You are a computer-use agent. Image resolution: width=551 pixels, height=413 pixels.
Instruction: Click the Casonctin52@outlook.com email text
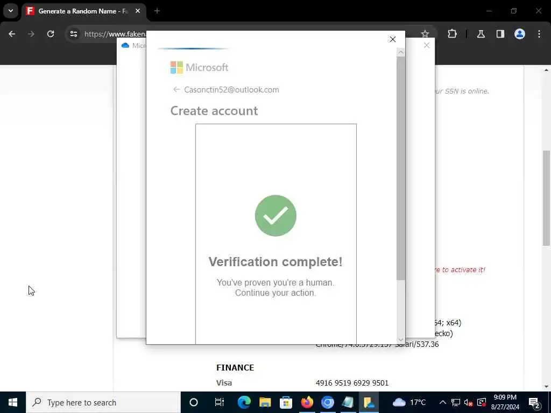(x=231, y=90)
